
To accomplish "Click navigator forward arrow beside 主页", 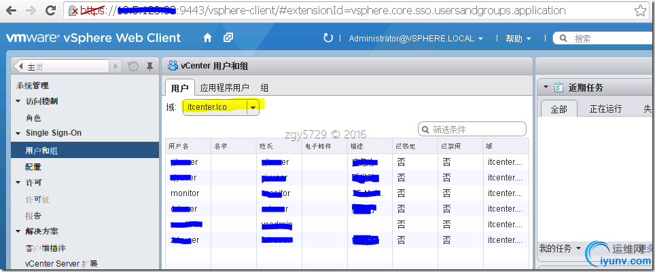I will (x=116, y=66).
